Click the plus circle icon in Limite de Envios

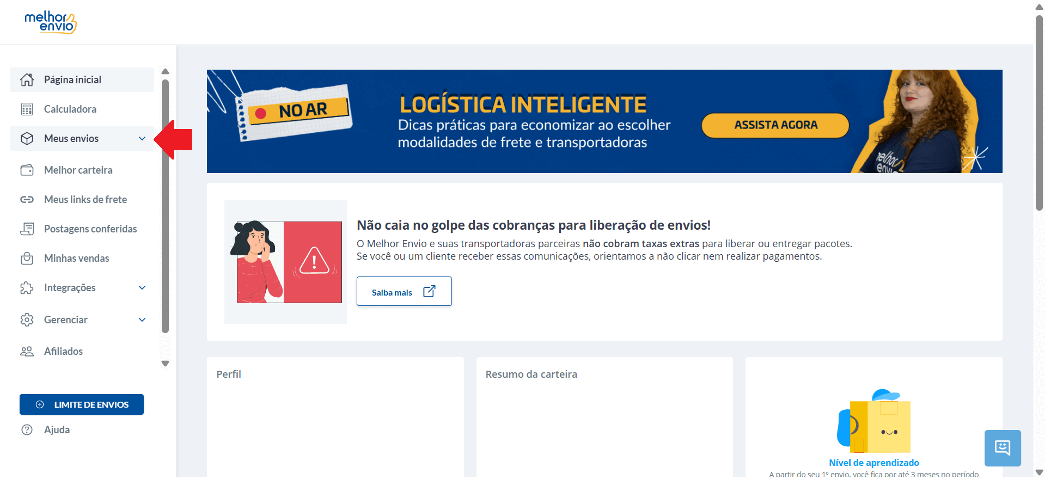[x=40, y=404]
